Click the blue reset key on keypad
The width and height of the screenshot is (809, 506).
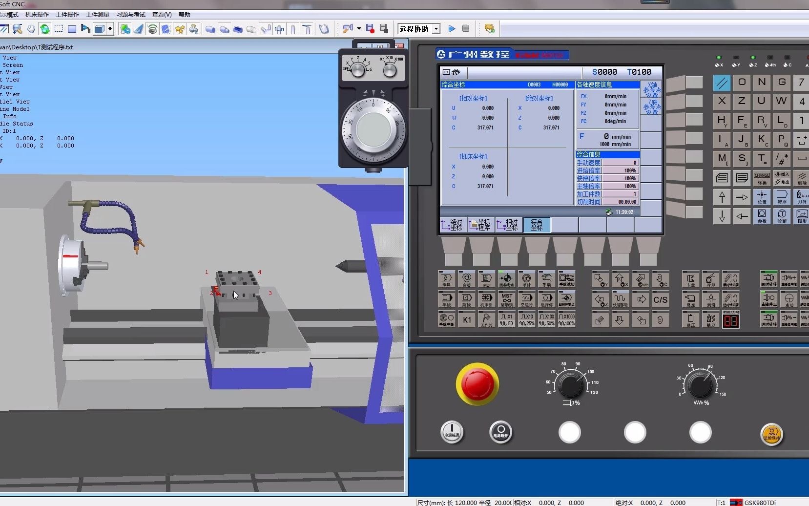722,83
